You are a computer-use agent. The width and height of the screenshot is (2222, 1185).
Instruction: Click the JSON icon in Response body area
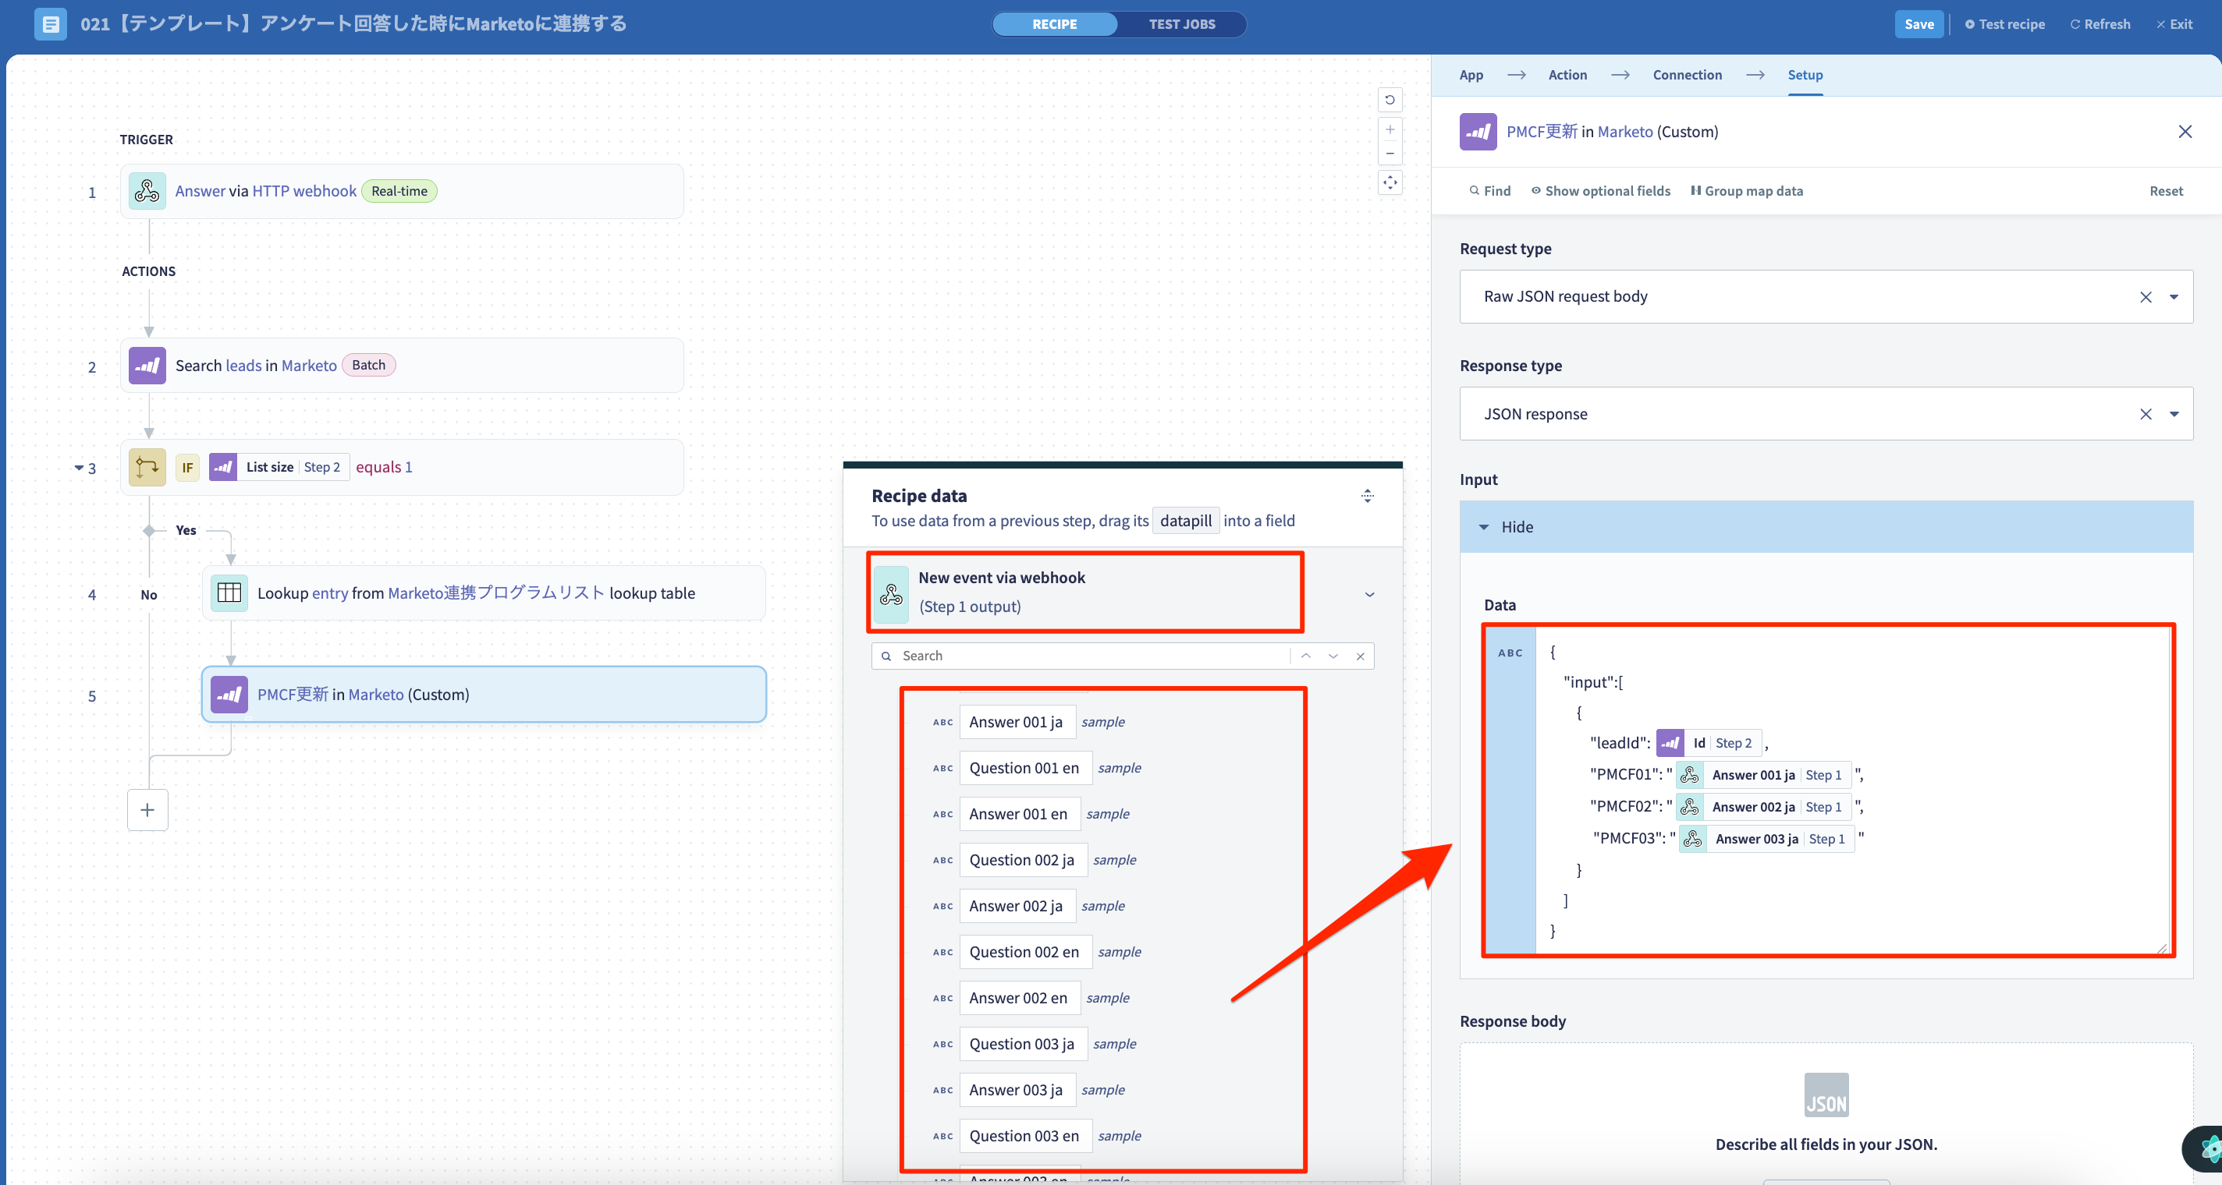(1826, 1095)
